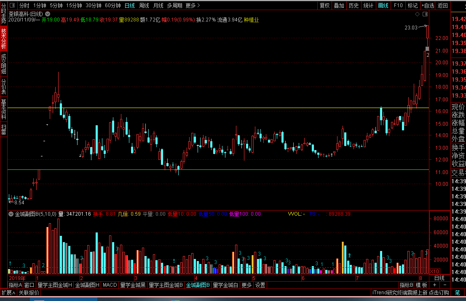This screenshot has height=301, width=466.
Task: Click the 笔 tab at bottom right
Action: (x=457, y=293)
